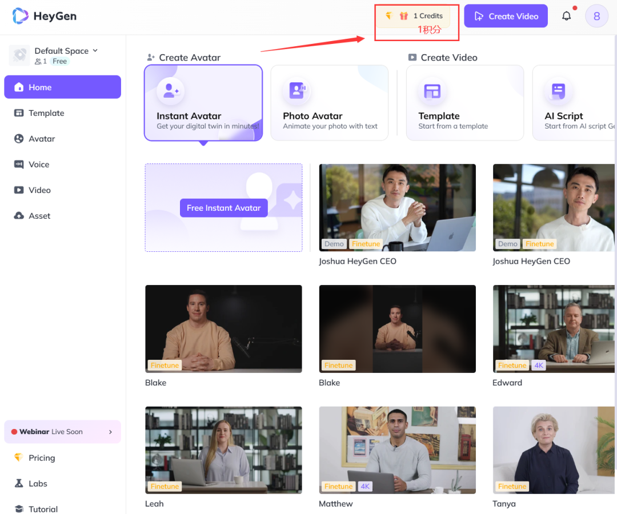617x514 pixels.
Task: Select the Instant Avatar card
Action: [203, 103]
